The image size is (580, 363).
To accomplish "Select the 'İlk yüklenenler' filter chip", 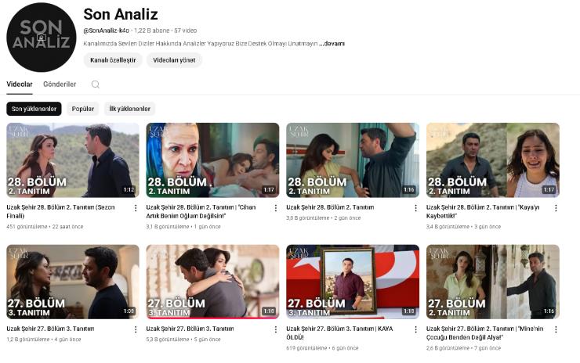I will click(x=129, y=109).
